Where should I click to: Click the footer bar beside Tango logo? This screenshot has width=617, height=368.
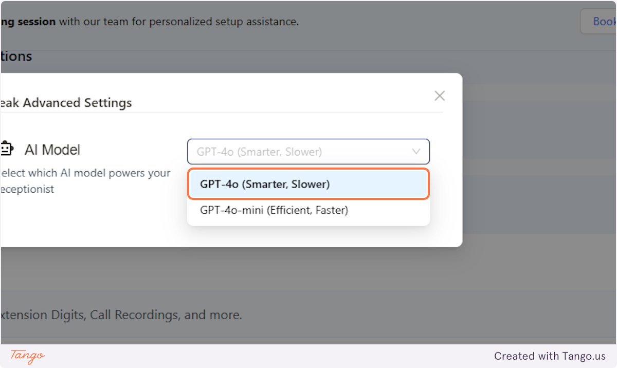[x=267, y=356]
